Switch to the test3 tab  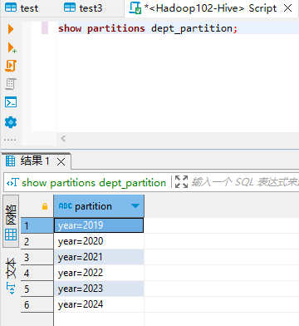point(83,8)
